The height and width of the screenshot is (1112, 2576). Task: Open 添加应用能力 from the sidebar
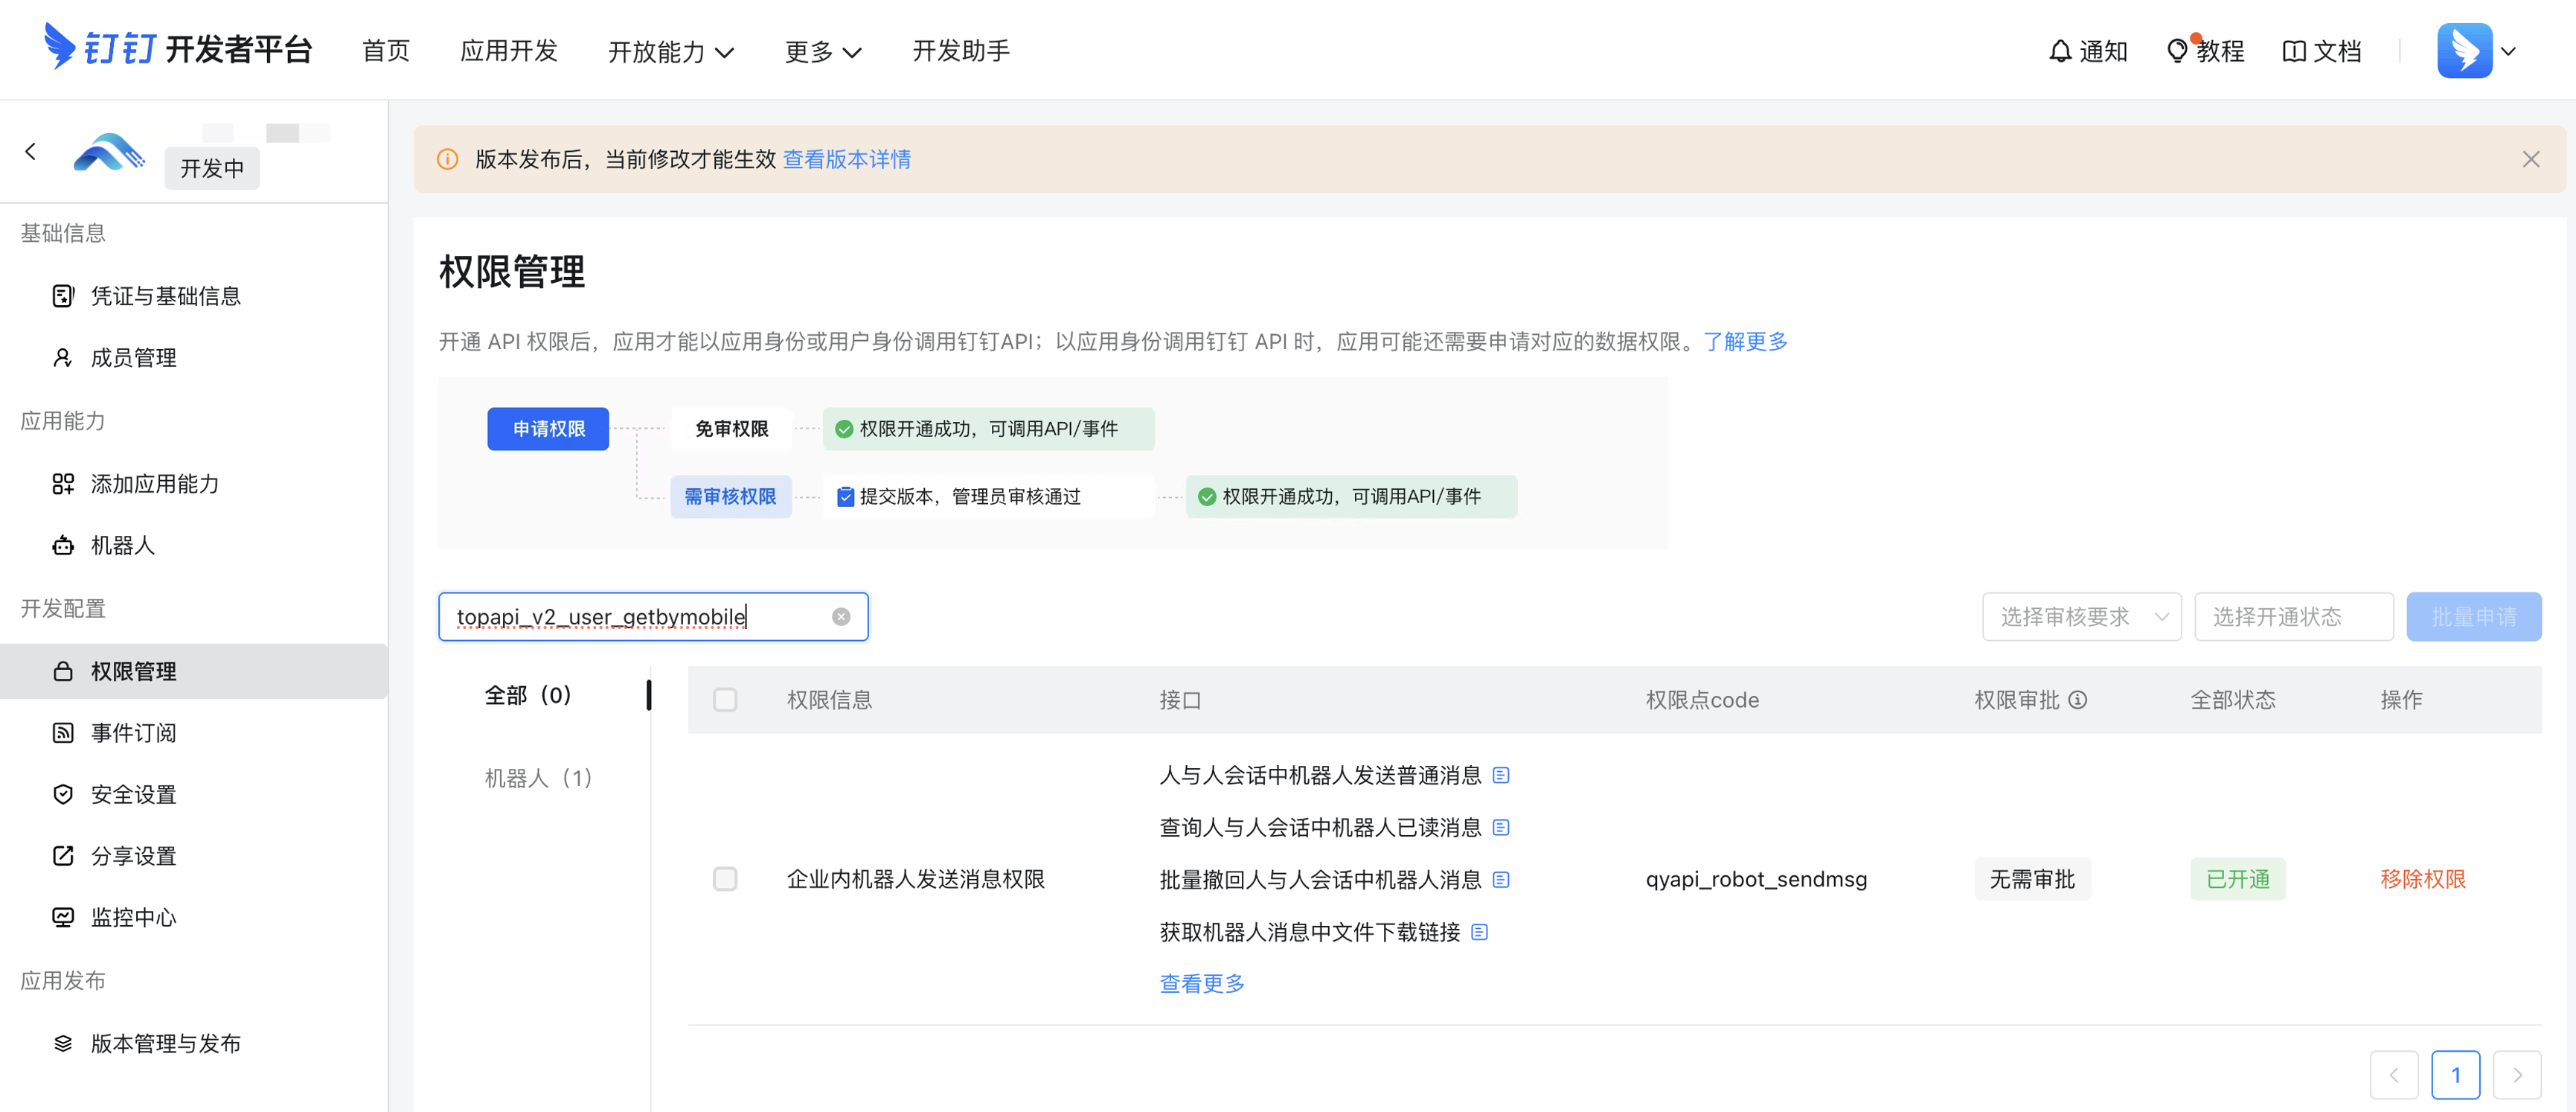pos(63,483)
